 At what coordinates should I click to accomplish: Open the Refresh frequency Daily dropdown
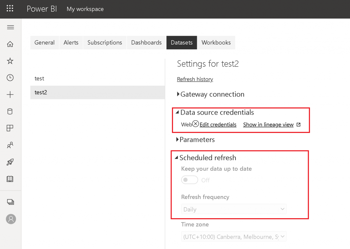tap(234, 209)
